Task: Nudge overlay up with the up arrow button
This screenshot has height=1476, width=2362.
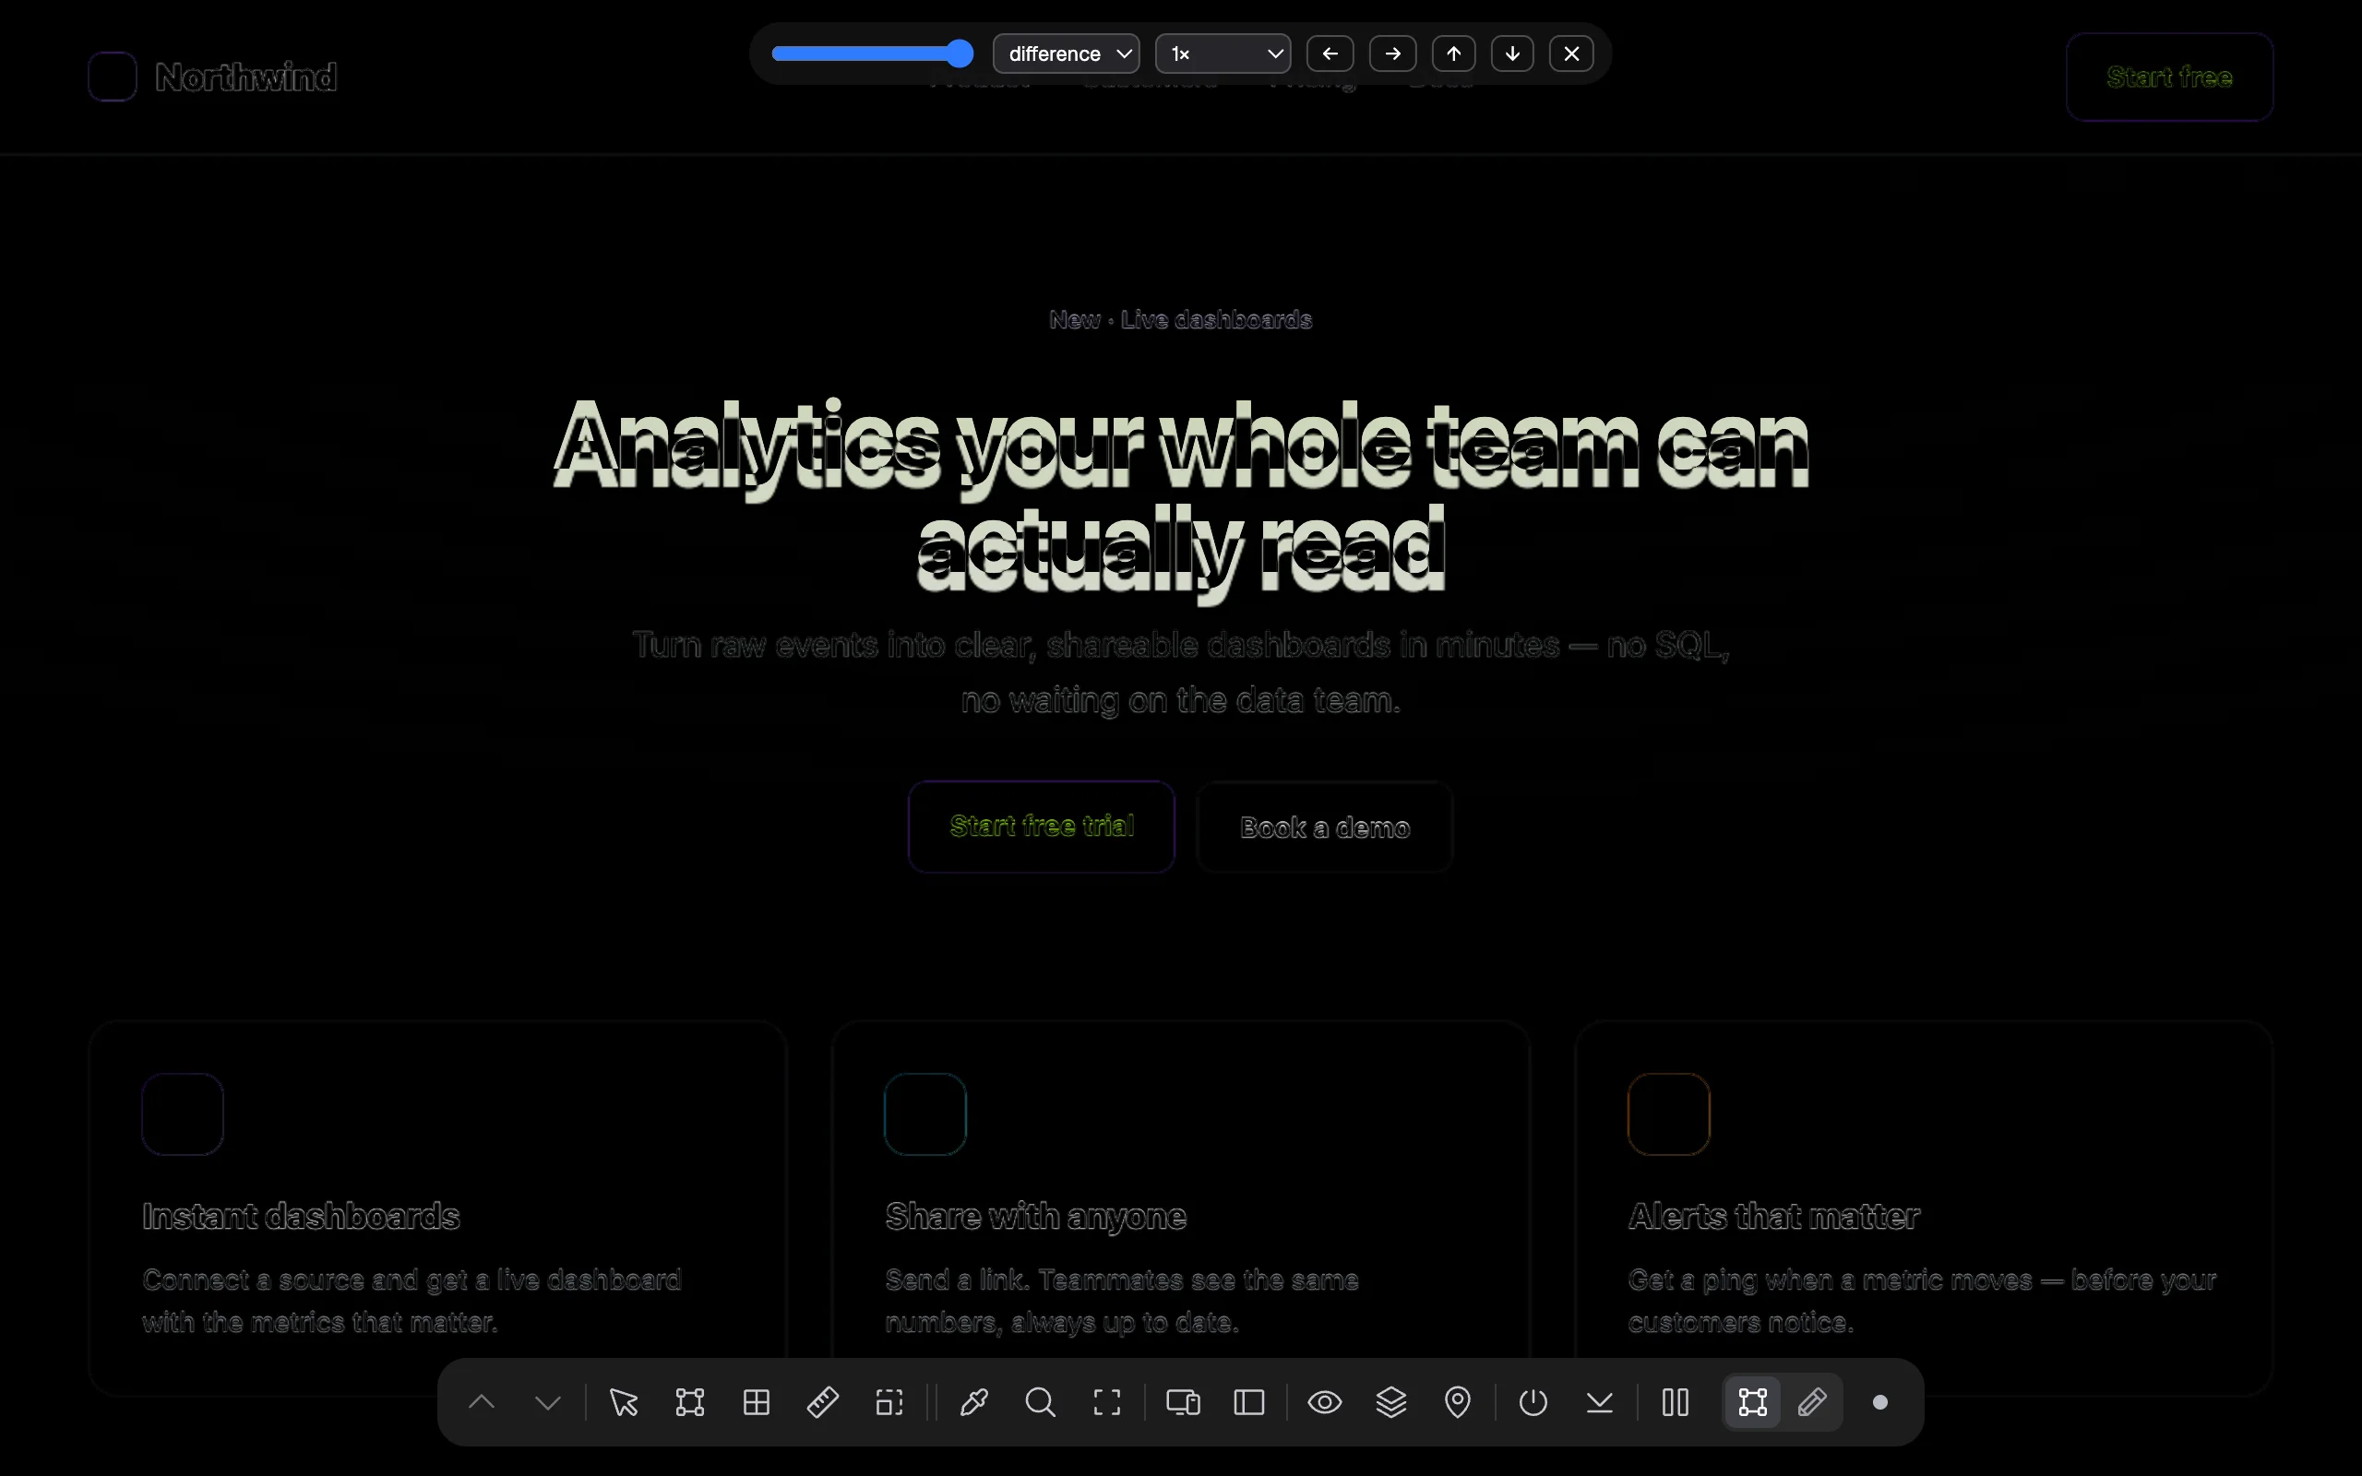Action: (x=1454, y=54)
